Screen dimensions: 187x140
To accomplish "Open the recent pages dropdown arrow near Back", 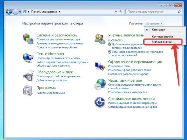I will click(x=20, y=12).
